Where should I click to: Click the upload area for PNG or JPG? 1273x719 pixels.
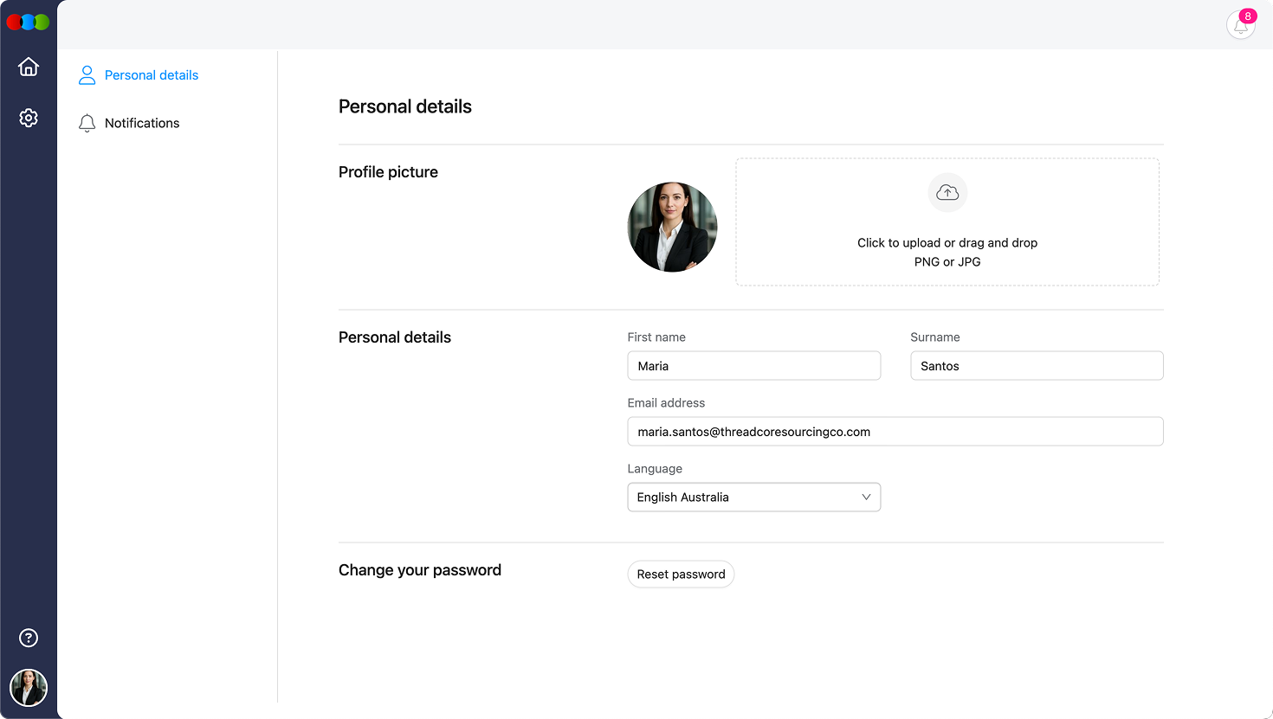tap(947, 221)
